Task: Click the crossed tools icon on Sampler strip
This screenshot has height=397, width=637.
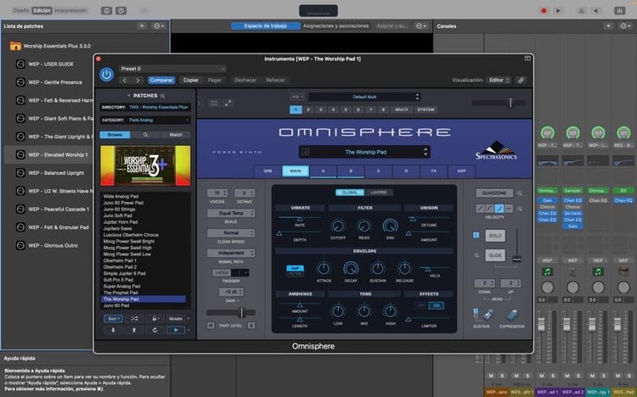Action: 572,271
